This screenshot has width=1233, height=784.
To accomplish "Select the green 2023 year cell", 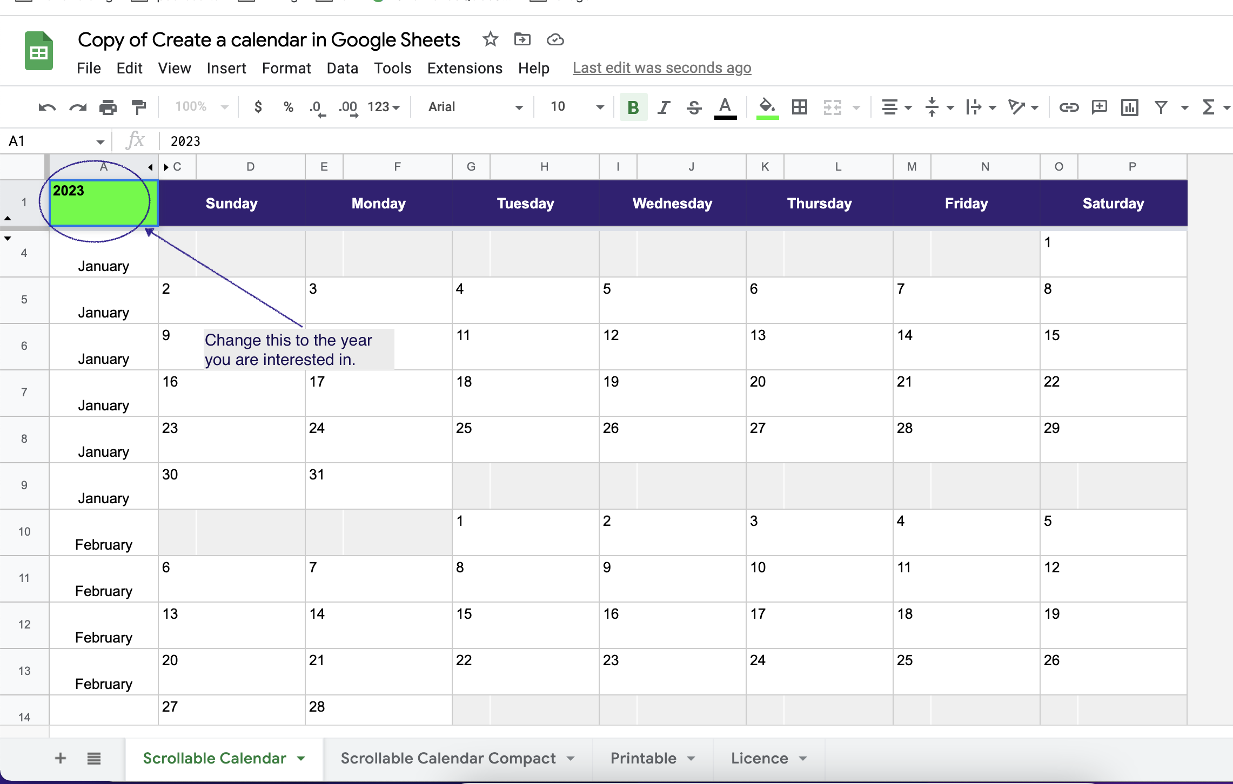I will pos(104,203).
